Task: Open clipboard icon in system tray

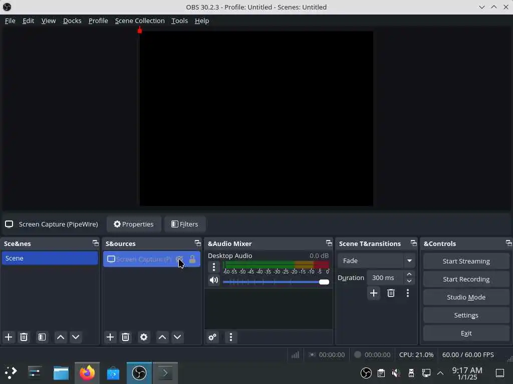Action: [381, 372]
